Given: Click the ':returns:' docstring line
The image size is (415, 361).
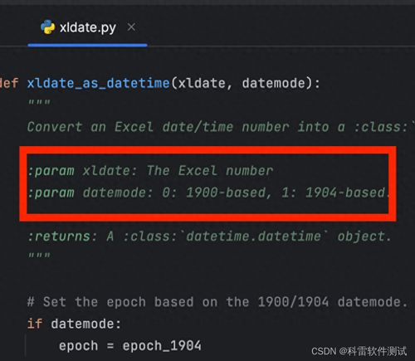Looking at the screenshot, I should [209, 237].
